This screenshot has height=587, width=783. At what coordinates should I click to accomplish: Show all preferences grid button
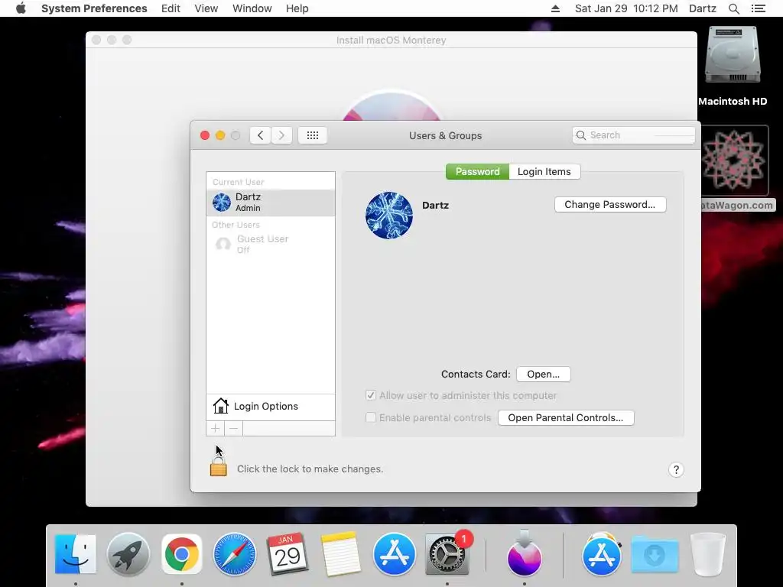pyautogui.click(x=313, y=135)
